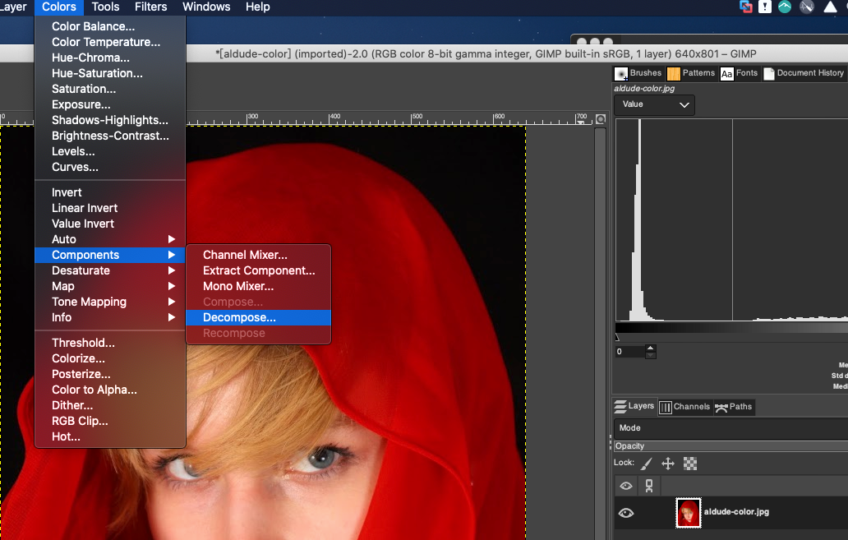Open the Fonts tab icon
Image resolution: width=848 pixels, height=540 pixels.
(726, 73)
